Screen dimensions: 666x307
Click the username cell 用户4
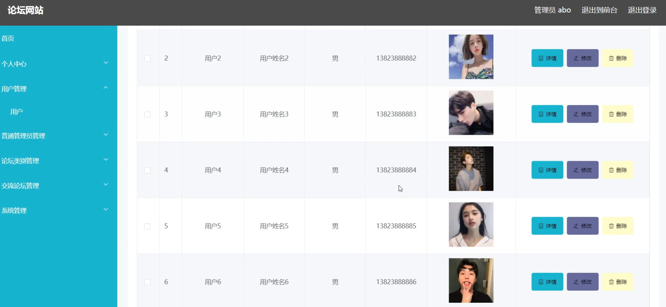point(213,170)
